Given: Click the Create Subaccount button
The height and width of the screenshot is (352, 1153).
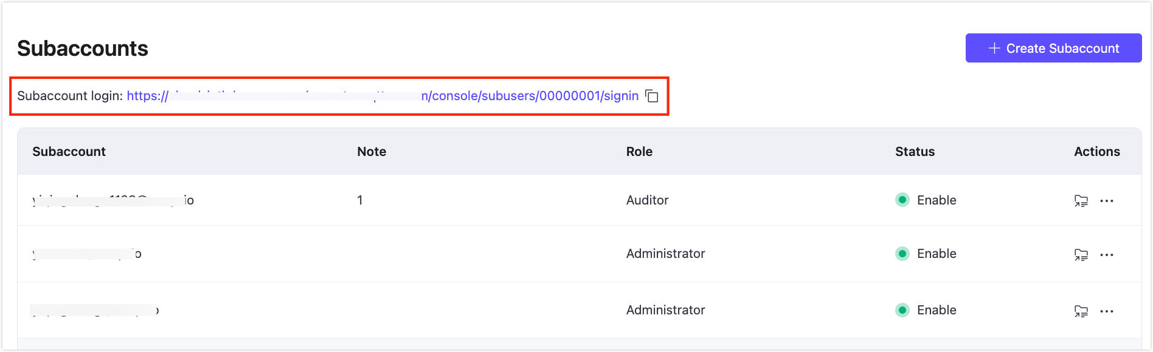Looking at the screenshot, I should 1053,48.
